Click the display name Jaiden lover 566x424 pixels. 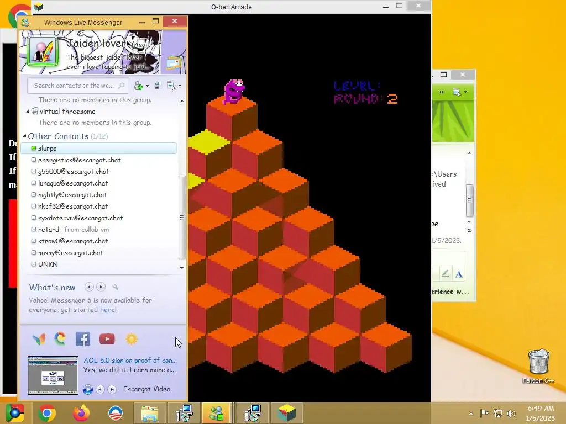[x=96, y=44]
